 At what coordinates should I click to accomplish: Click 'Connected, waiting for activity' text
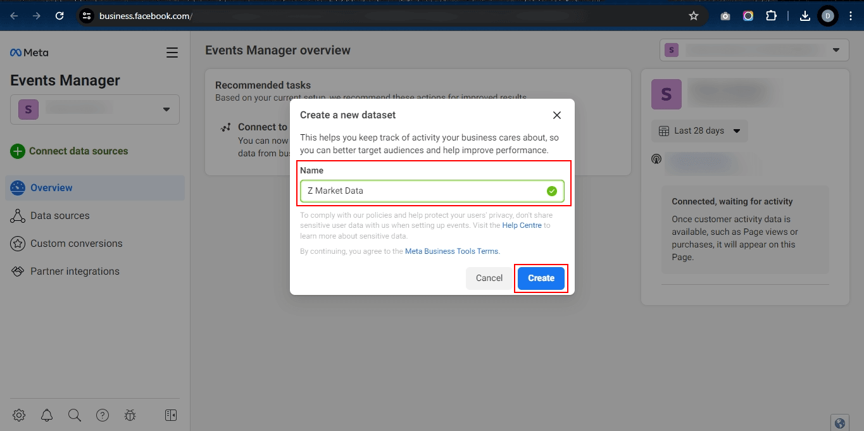pyautogui.click(x=732, y=201)
